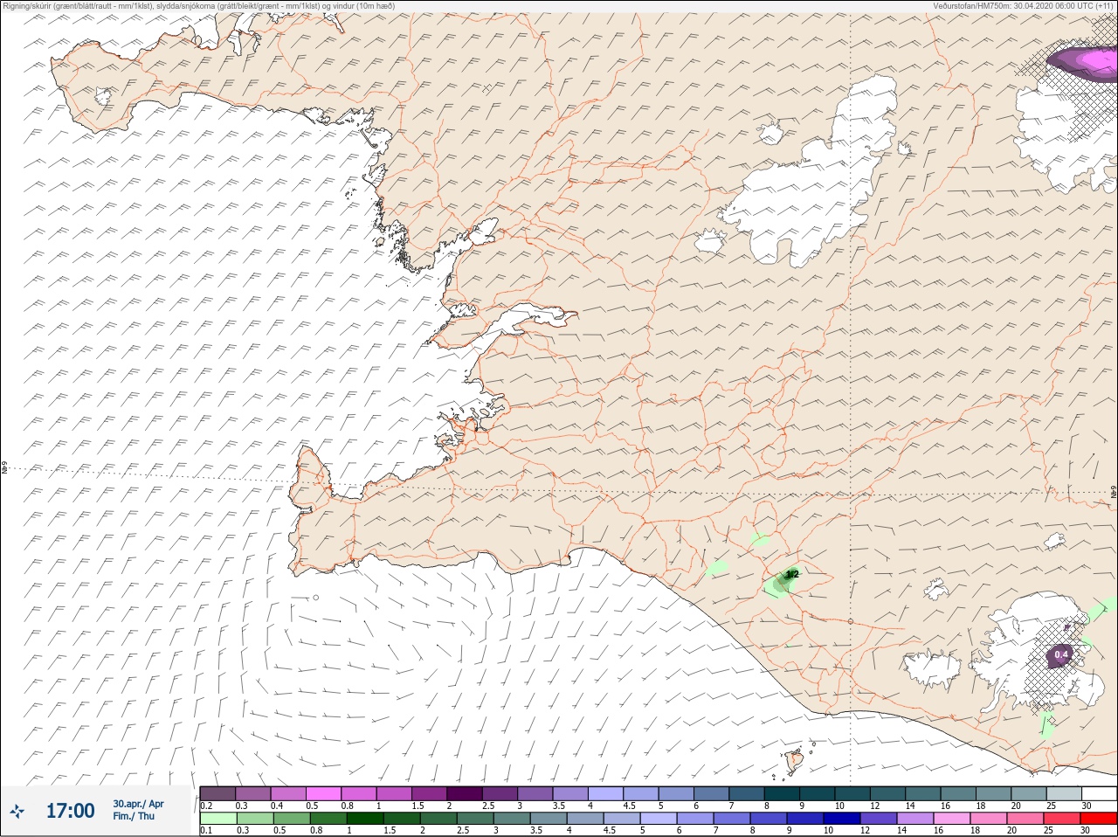Click the pale grey 25 mm snow swatch

[x=1064, y=793]
